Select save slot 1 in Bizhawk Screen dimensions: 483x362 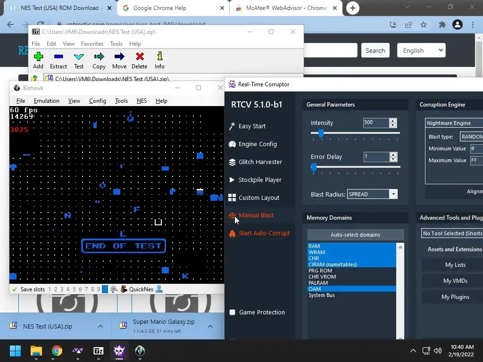(49, 289)
